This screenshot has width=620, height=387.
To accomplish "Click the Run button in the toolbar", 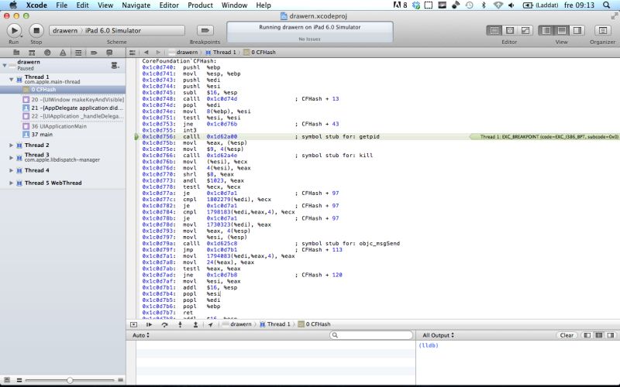I will click(14, 30).
